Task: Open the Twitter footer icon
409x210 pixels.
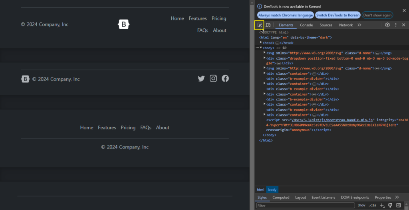Action: tap(201, 79)
